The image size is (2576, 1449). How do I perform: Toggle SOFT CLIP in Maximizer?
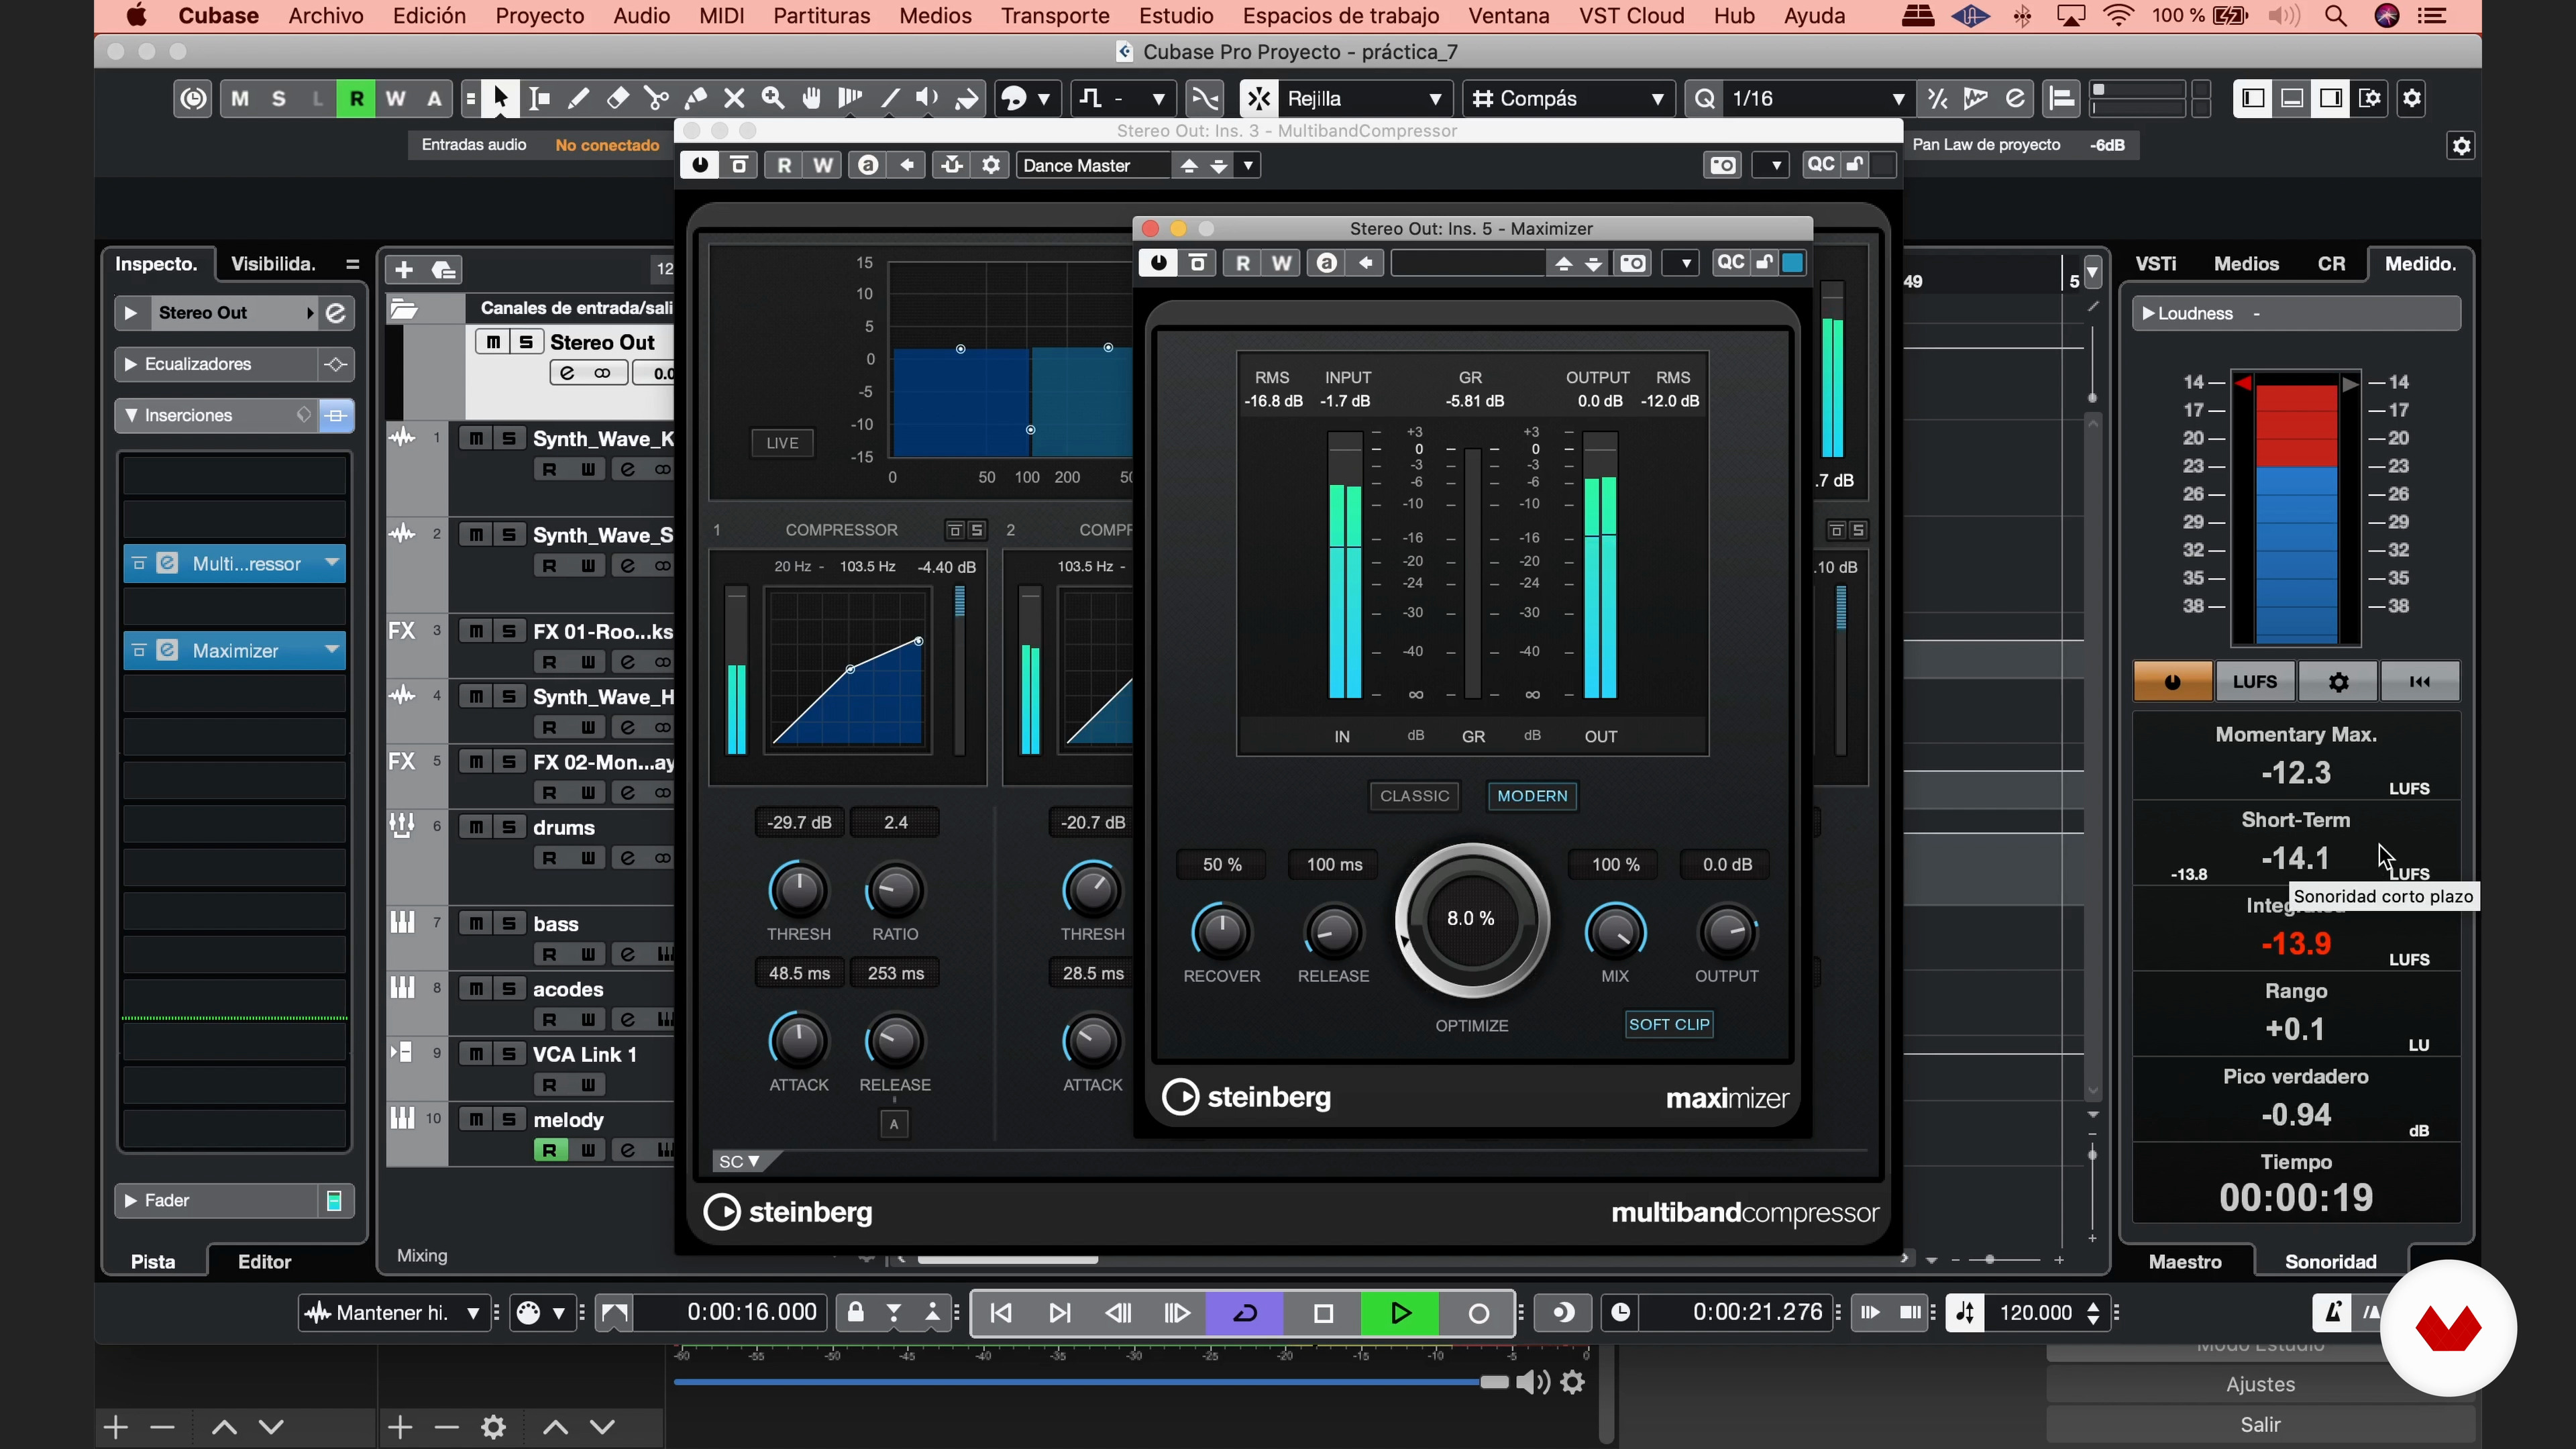pos(1669,1024)
